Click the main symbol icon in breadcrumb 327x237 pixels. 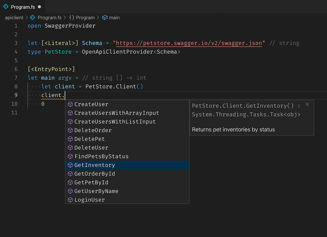coord(105,18)
